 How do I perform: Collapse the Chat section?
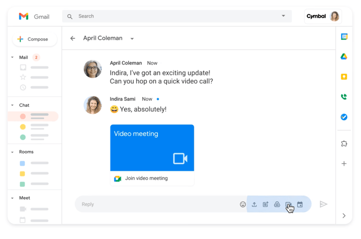pyautogui.click(x=12, y=105)
